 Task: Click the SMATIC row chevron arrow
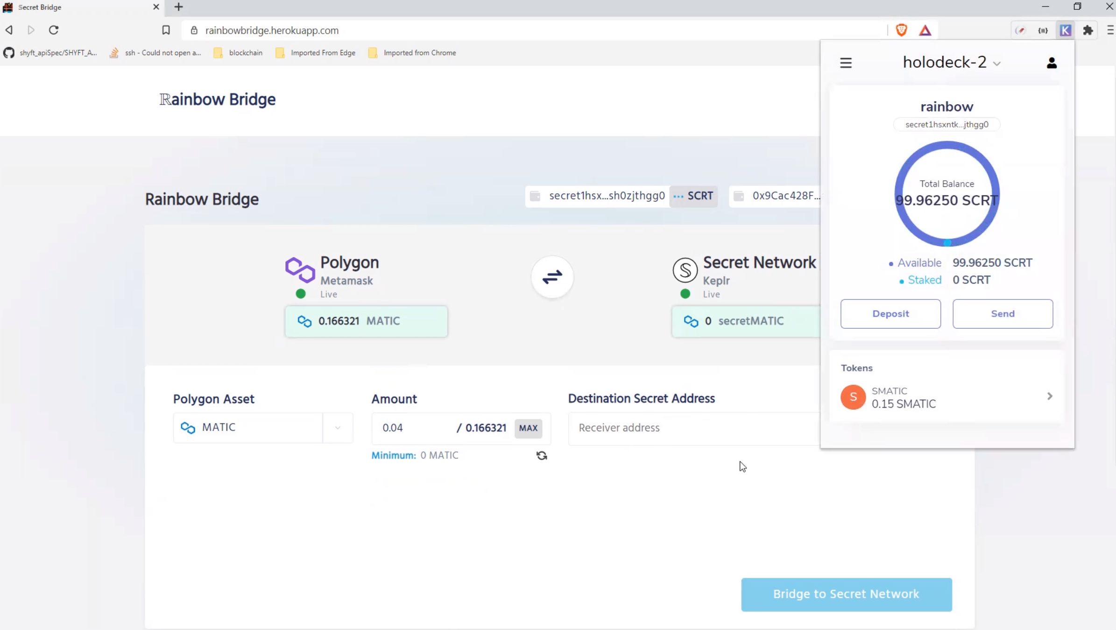point(1050,396)
